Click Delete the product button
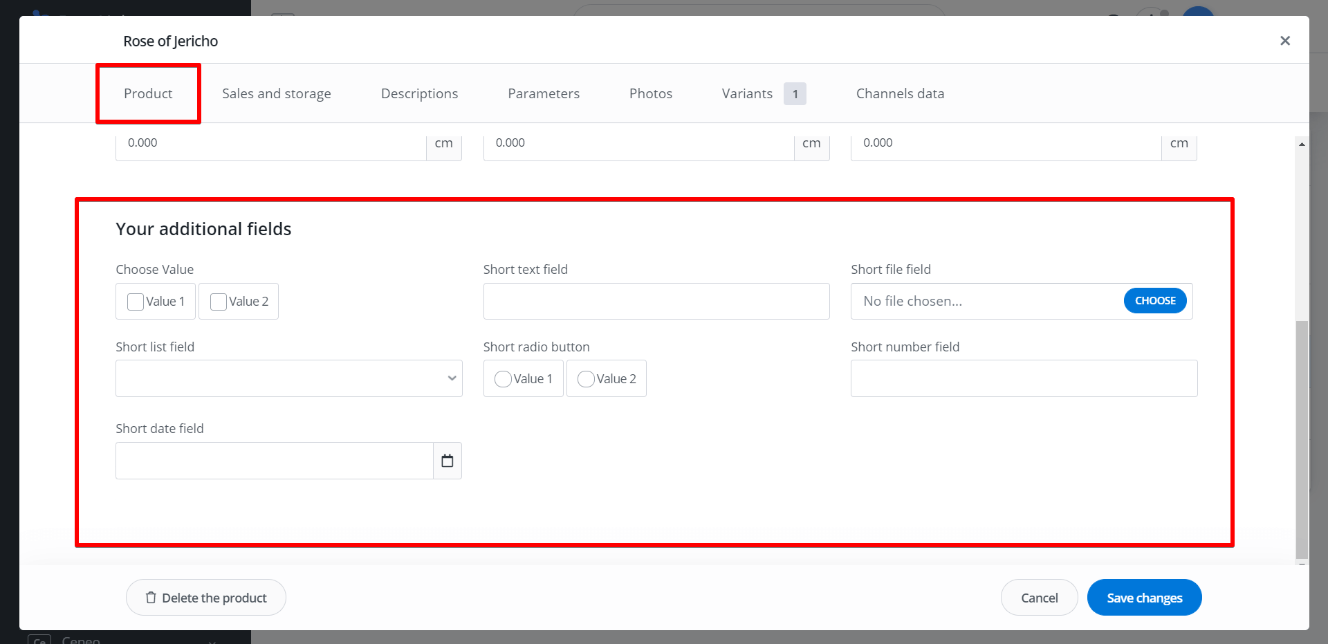Screen dimensions: 1328x644 [206, 598]
